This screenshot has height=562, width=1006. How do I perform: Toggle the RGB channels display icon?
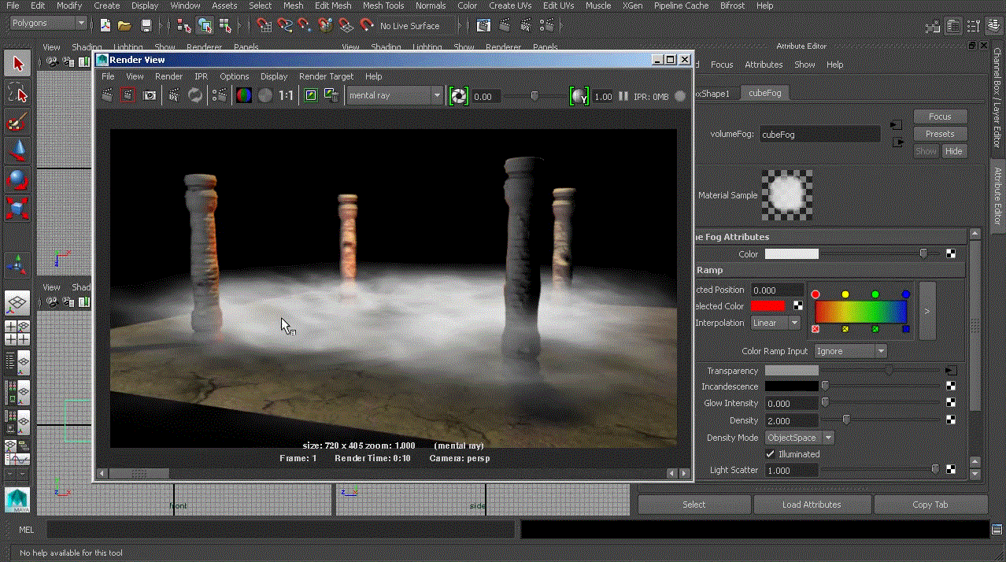(244, 96)
